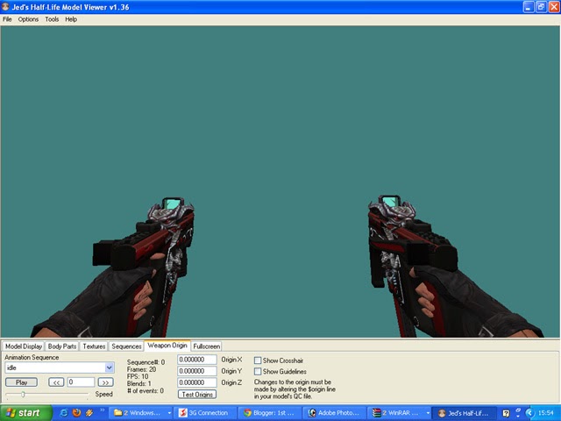Image resolution: width=561 pixels, height=421 pixels.
Task: Step to previous frame with << button
Action: pyautogui.click(x=56, y=382)
